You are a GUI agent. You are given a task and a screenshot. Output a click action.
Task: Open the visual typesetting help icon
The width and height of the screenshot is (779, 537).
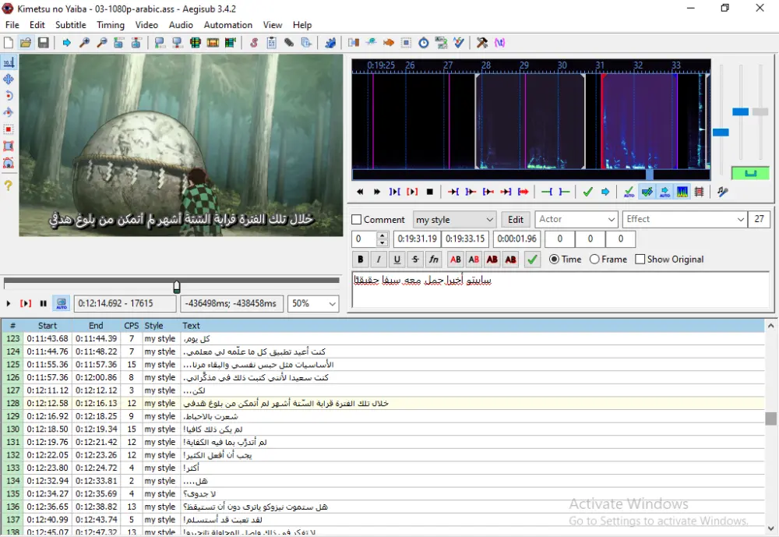[x=9, y=185]
